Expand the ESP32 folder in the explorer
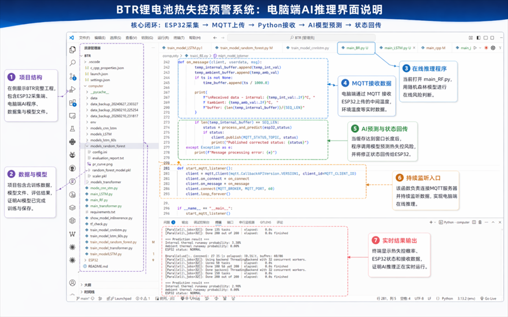This screenshot has width=508, height=317. click(93, 260)
